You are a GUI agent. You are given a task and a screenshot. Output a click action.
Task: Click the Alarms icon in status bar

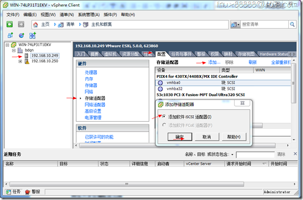click(28, 192)
